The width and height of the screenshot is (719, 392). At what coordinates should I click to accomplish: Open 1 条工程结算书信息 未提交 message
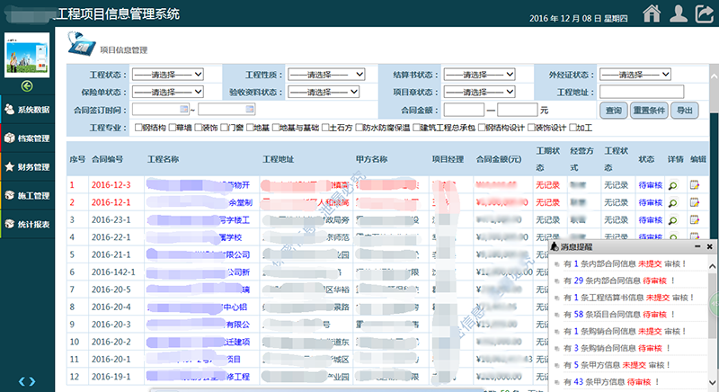[628, 298]
